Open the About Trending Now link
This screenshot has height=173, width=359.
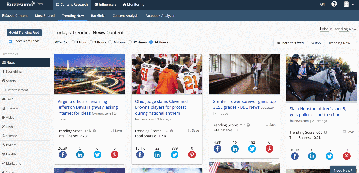pyautogui.click(x=338, y=29)
